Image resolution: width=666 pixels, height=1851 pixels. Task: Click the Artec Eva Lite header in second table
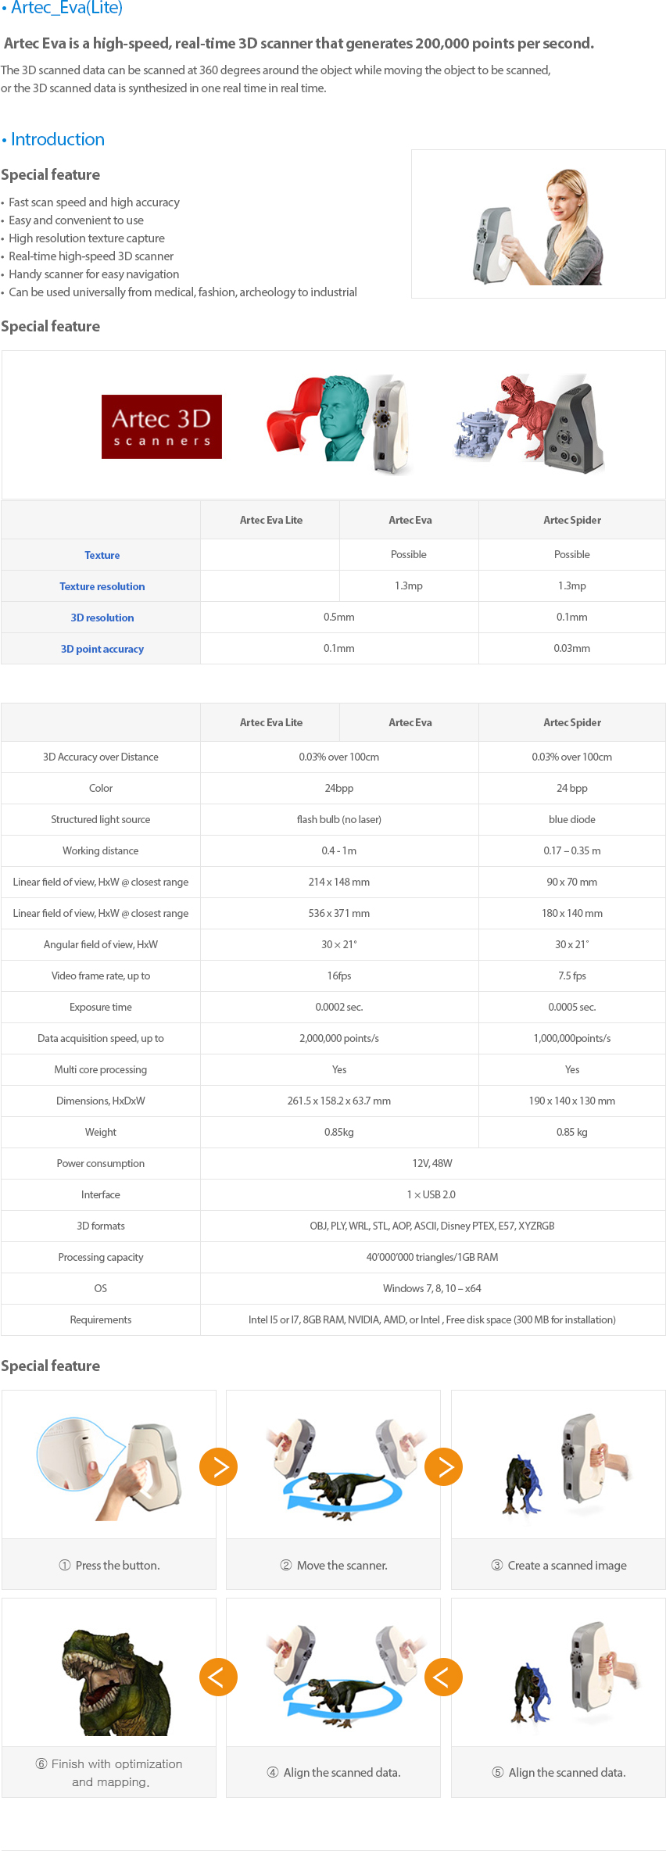[270, 722]
